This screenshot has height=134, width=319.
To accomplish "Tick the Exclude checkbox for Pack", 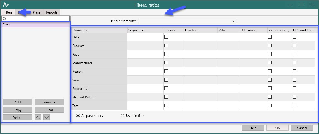I will pos(166,54).
